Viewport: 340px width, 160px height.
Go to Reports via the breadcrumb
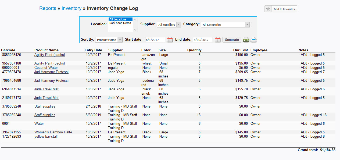pos(48,8)
